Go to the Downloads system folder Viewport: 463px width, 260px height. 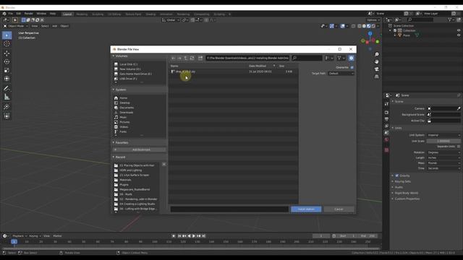pyautogui.click(x=127, y=113)
